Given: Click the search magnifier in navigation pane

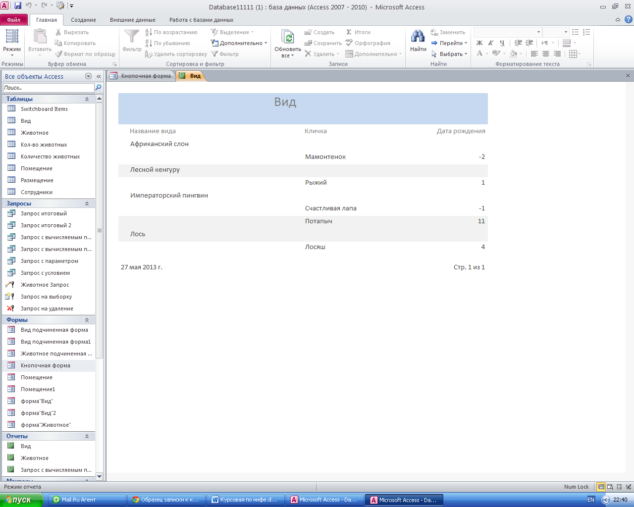Looking at the screenshot, I should 98,88.
